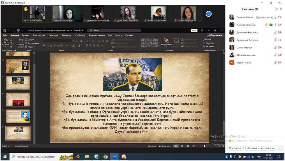The image size is (285, 161).
Task: Select slide 4 thumbnail in slide panel
Action: click(18, 99)
